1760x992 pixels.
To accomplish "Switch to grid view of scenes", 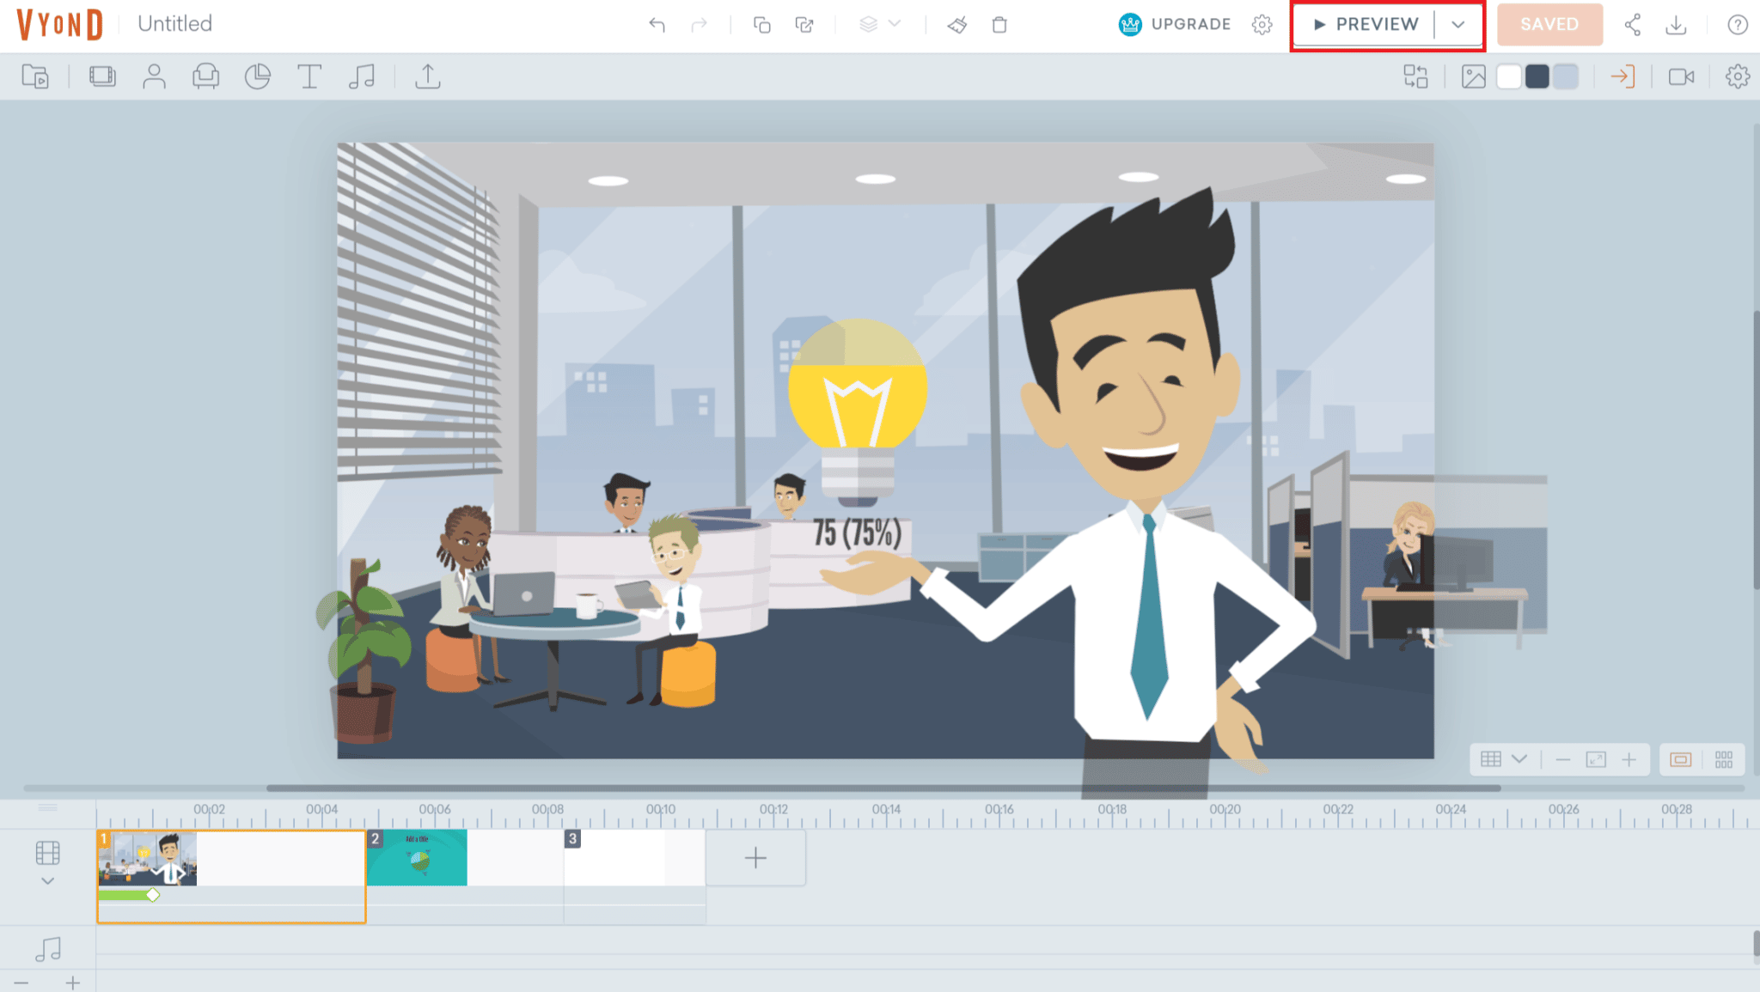I will coord(1724,759).
